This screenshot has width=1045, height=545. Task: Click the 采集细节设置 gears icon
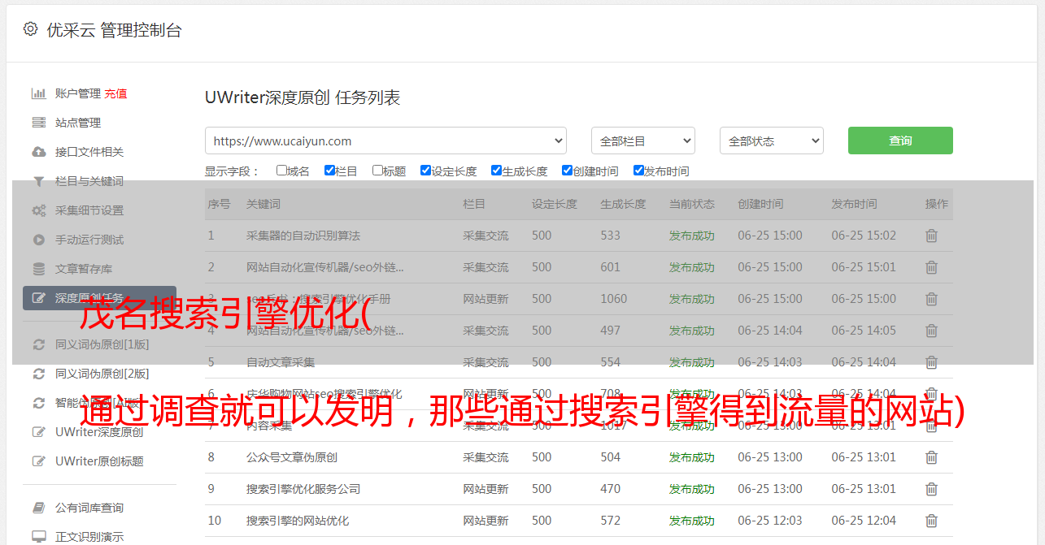38,210
